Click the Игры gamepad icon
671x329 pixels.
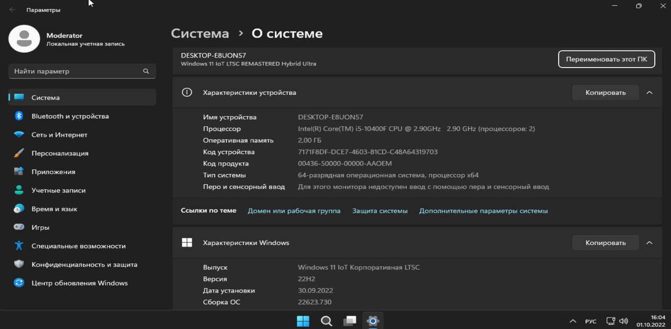click(x=19, y=228)
